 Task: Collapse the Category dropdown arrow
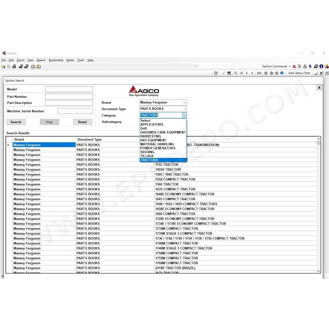point(184,115)
